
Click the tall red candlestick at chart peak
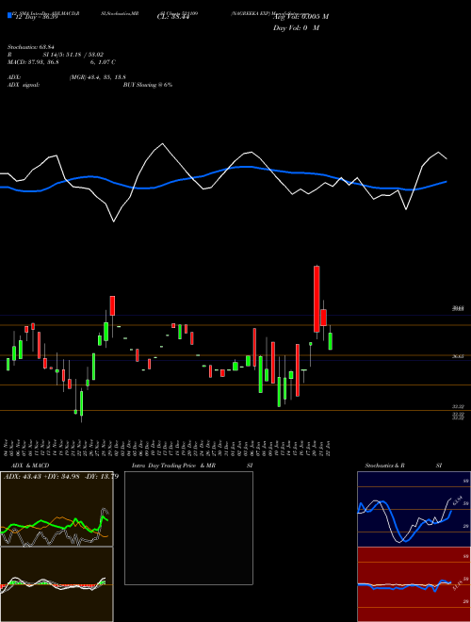(x=317, y=299)
